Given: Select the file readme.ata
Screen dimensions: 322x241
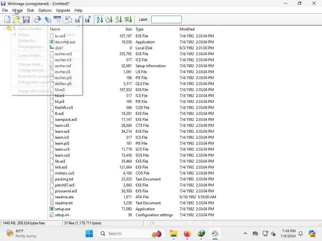Looking at the screenshot, I should (x=64, y=197).
